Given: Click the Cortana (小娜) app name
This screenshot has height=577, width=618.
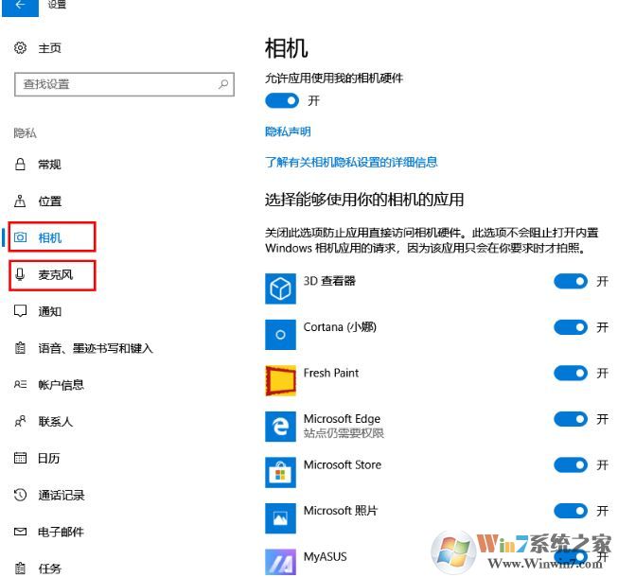Looking at the screenshot, I should pyautogui.click(x=340, y=327).
